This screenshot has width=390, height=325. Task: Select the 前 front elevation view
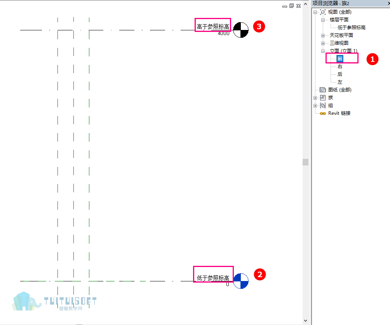pos(340,58)
